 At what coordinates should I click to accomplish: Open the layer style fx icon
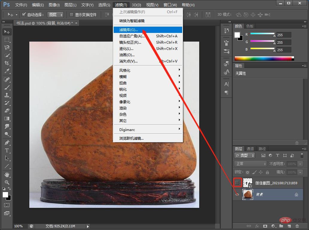coord(257,226)
